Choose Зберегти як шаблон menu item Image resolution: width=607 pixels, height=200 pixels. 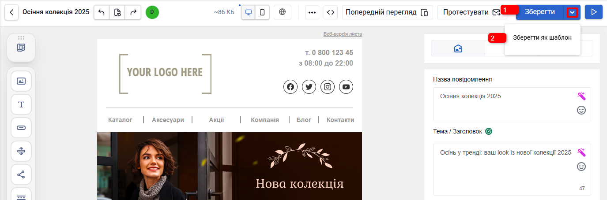coord(542,38)
